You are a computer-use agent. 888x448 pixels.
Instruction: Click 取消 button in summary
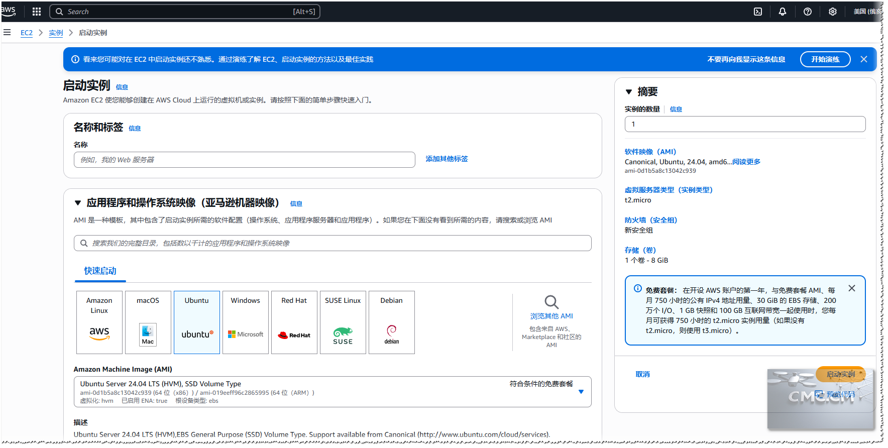643,374
